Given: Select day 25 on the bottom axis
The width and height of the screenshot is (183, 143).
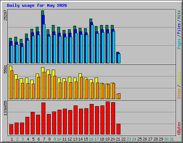Looking at the screenshot, I should pos(139,139).
